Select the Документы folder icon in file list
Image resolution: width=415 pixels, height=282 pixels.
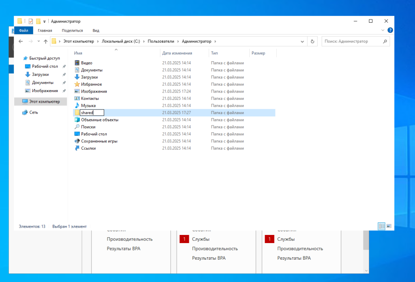click(x=77, y=70)
